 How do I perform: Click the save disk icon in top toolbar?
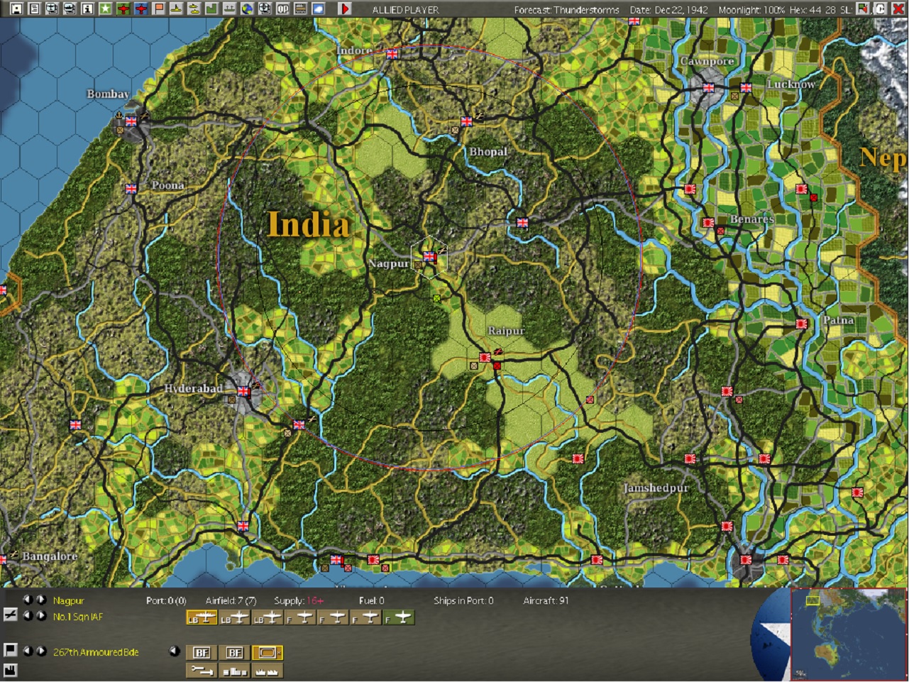pos(16,9)
